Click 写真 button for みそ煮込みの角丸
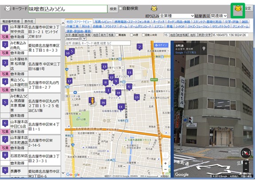255x180 pixels. click(x=5, y=53)
